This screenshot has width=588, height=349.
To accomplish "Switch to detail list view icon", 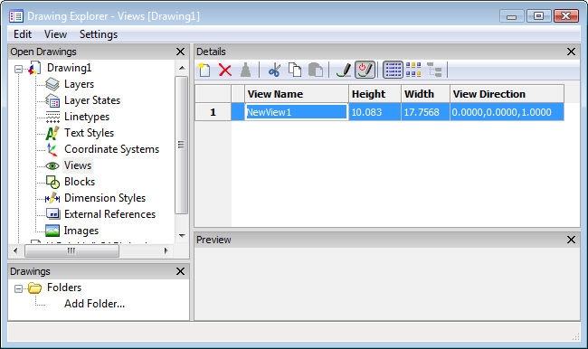I will (393, 71).
